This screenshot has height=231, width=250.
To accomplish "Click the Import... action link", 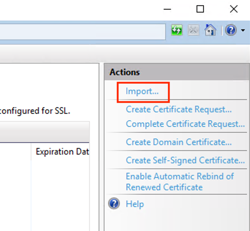I will click(x=142, y=91).
